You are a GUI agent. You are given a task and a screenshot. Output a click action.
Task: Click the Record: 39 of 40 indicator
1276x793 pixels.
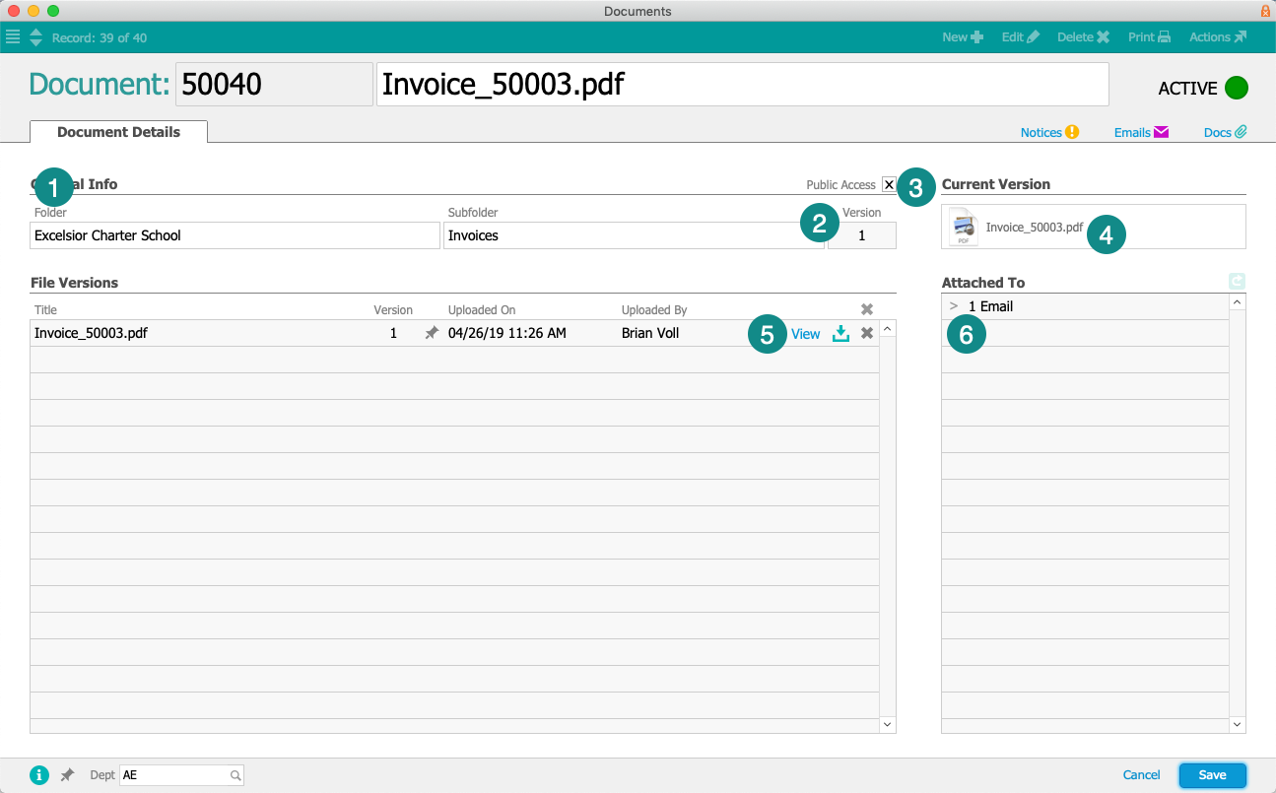pyautogui.click(x=100, y=38)
